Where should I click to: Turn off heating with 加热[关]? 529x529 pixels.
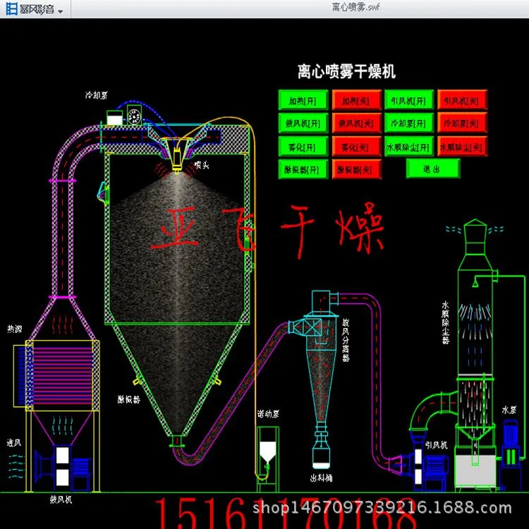tap(357, 100)
